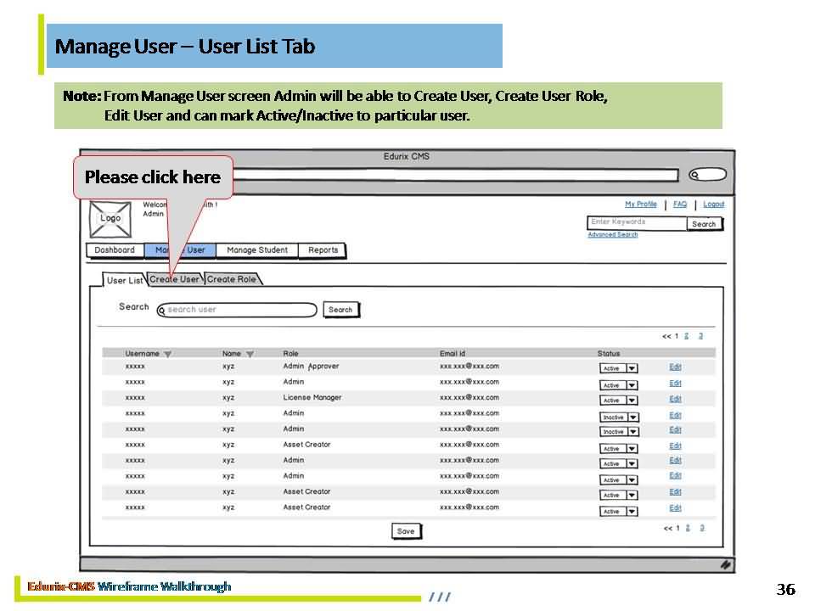Screen dimensions: 815x611
Task: Open the Reports menu item
Action: 323,250
